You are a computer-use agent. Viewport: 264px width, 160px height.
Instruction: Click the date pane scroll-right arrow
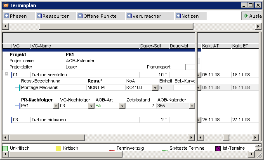tap(255, 138)
